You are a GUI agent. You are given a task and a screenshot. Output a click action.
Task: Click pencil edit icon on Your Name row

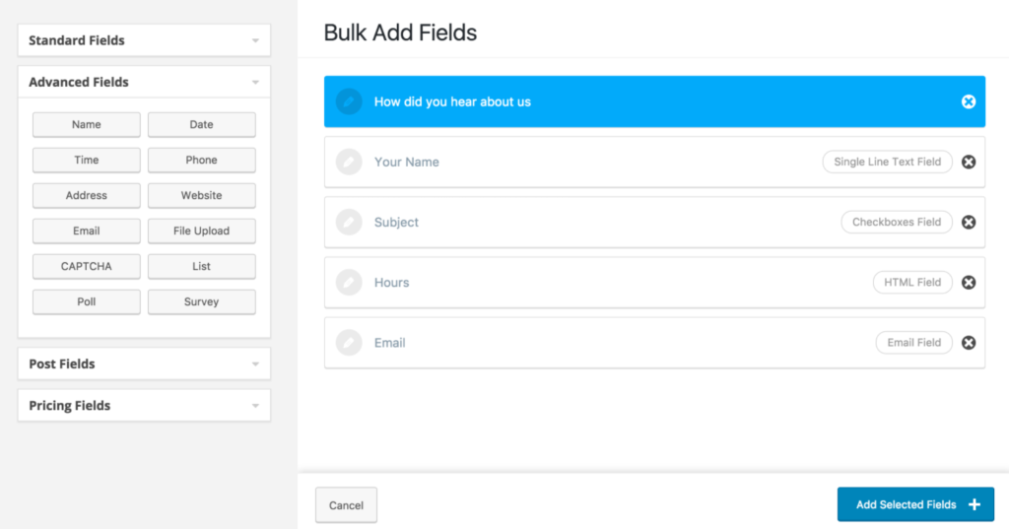click(x=349, y=162)
